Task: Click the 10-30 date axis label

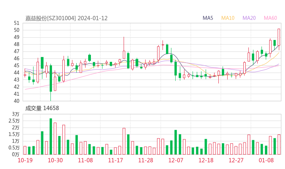Action: click(55, 160)
